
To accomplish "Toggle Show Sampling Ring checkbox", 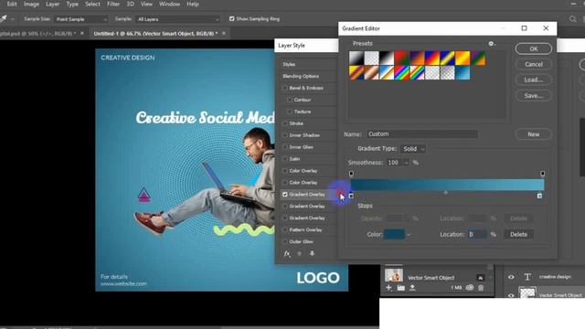I will [231, 18].
